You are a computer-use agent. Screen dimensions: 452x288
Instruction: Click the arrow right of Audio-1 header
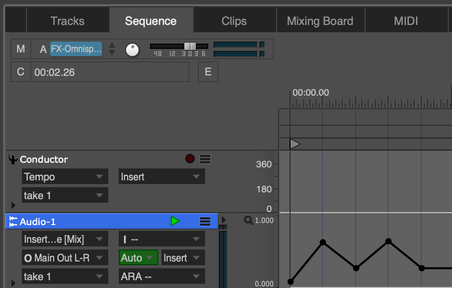[224, 220]
